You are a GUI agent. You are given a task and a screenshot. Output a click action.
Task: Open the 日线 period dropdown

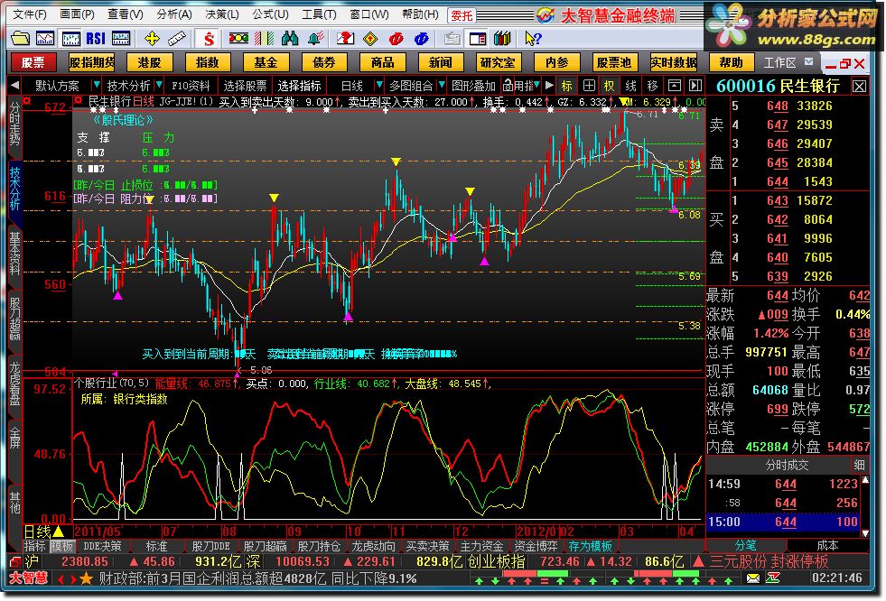click(x=379, y=85)
